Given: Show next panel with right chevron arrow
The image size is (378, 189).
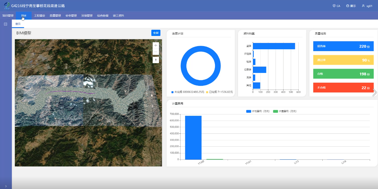Looking at the screenshot, I should (x=375, y=92).
